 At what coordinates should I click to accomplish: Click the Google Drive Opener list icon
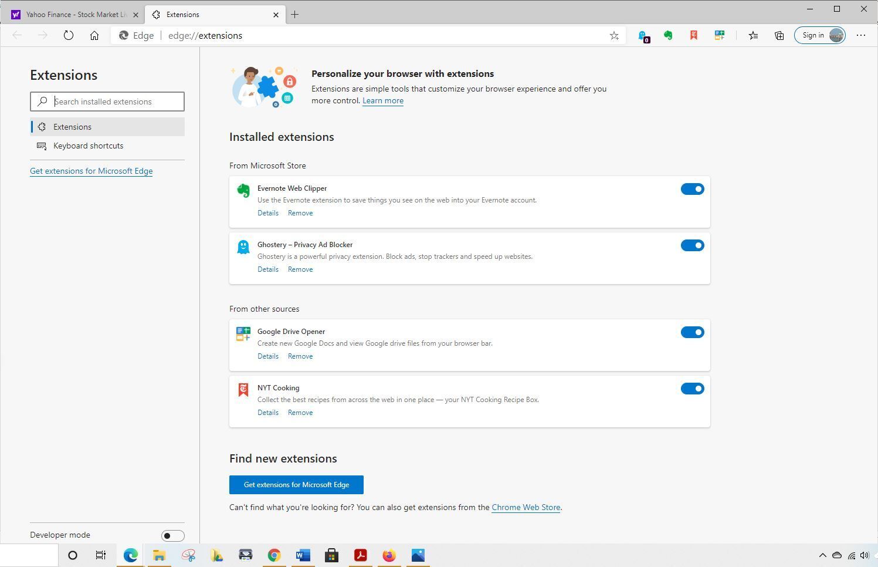243,334
